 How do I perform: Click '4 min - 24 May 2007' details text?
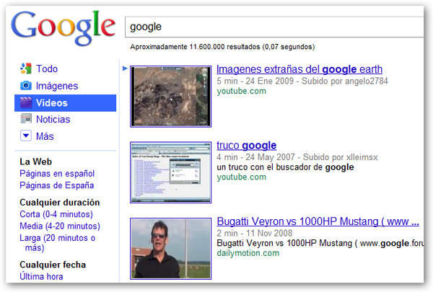(x=255, y=157)
